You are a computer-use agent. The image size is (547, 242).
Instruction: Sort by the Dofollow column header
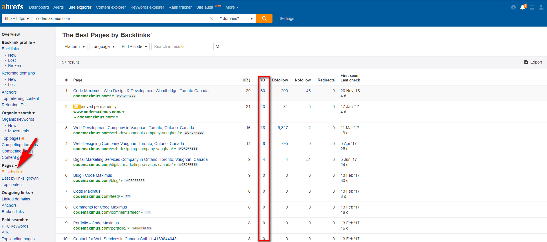tap(280, 80)
